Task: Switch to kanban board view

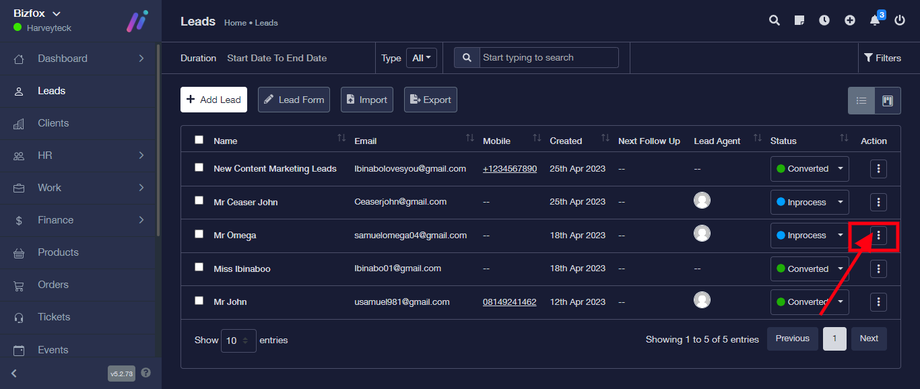Action: [x=887, y=101]
